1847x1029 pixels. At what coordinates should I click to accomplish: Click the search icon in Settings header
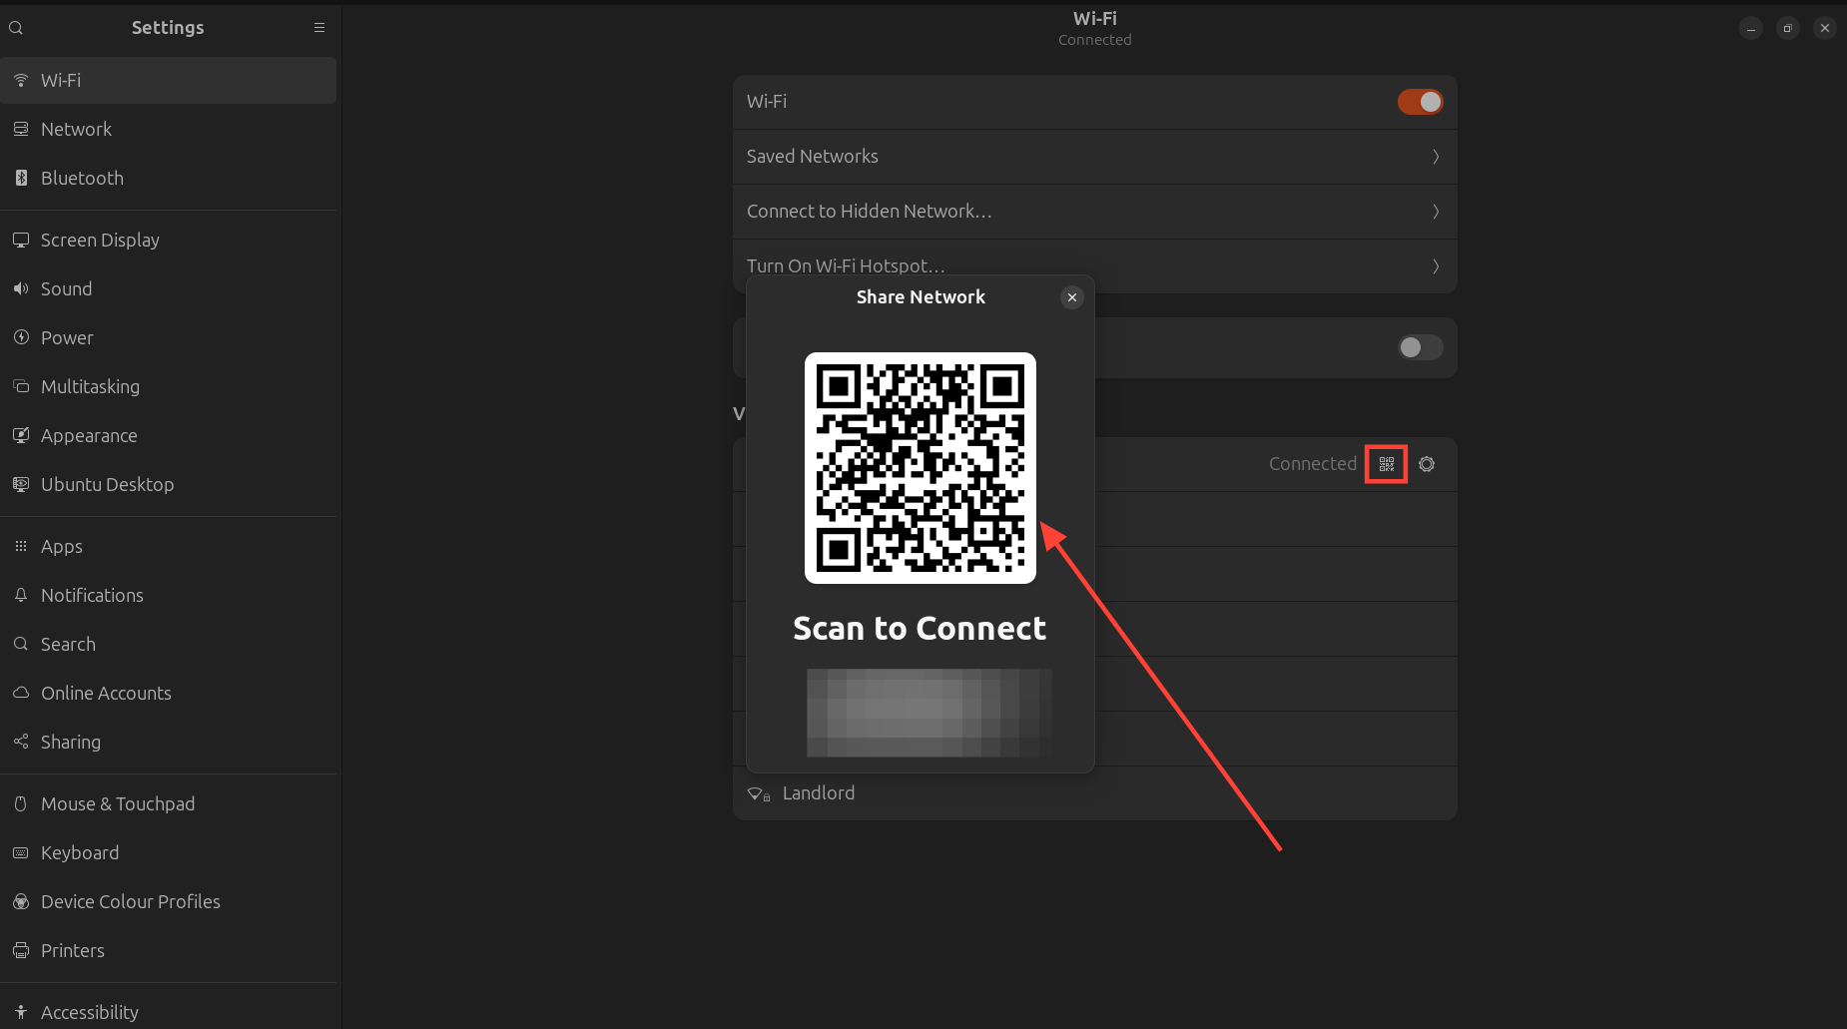(x=16, y=28)
